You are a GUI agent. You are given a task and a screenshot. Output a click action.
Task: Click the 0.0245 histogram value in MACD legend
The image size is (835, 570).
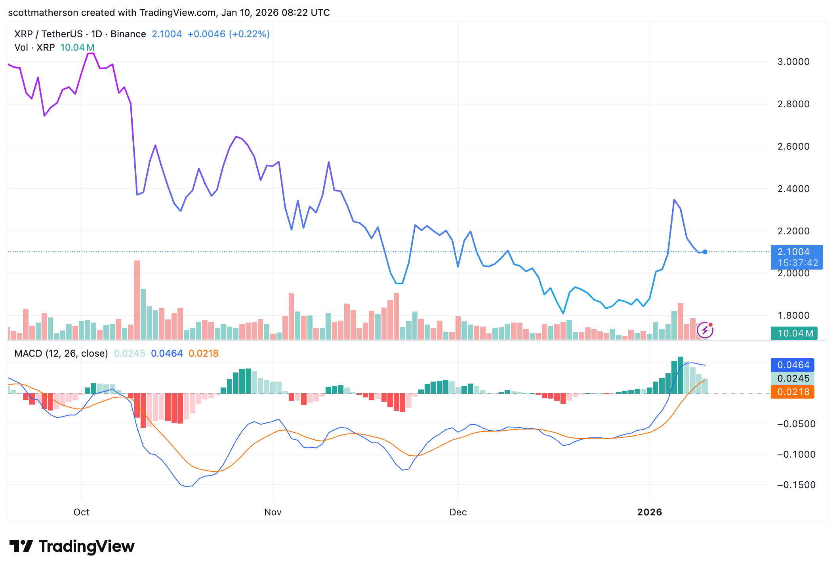[x=130, y=353]
